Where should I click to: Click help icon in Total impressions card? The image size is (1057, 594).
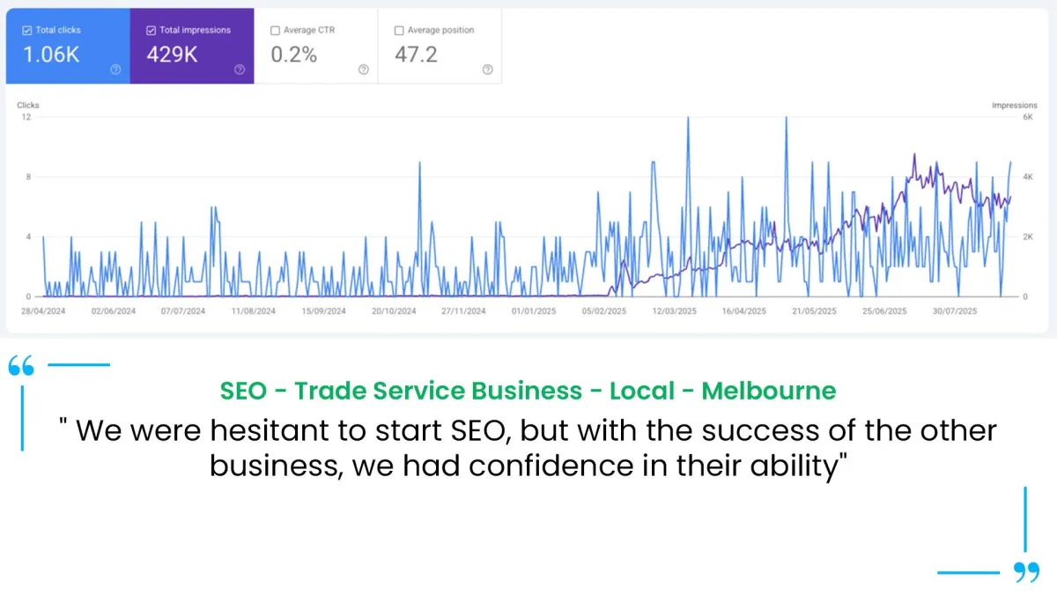point(240,70)
